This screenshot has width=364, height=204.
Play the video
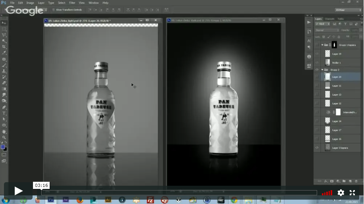(x=18, y=191)
